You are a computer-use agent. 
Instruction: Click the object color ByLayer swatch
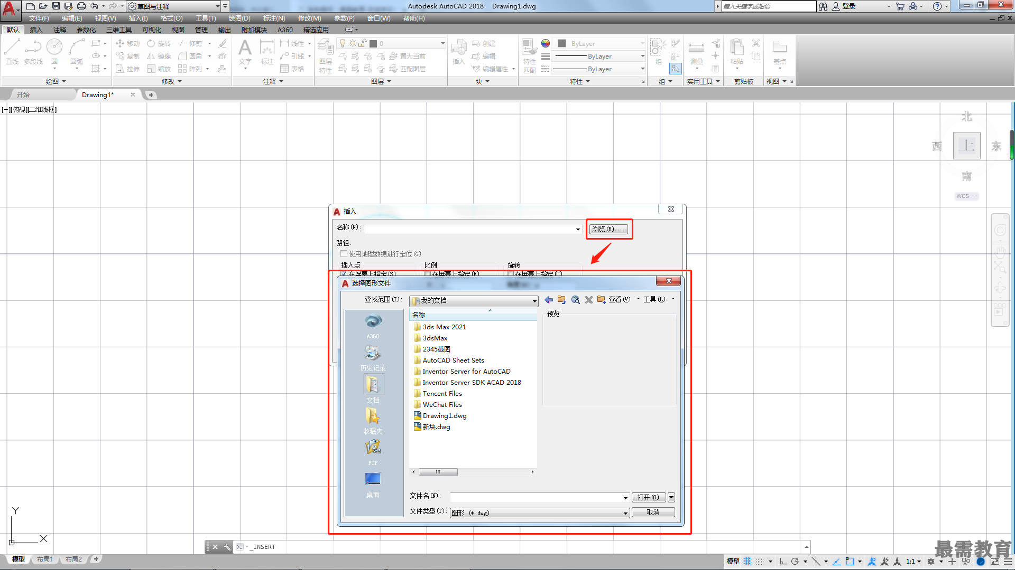pos(562,43)
